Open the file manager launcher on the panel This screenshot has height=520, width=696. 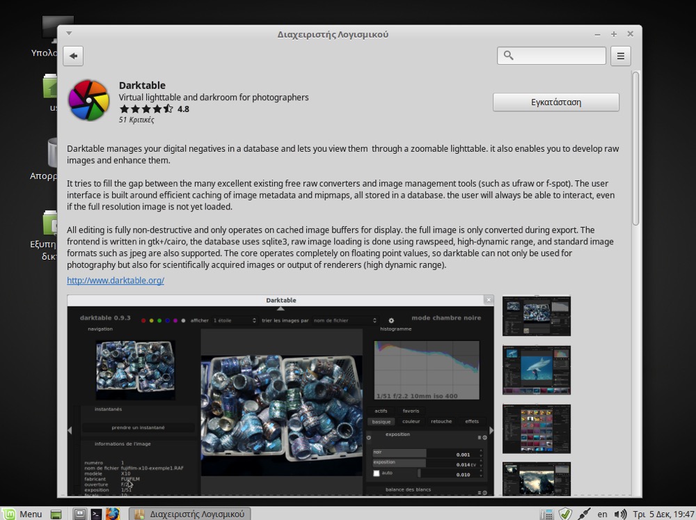click(x=79, y=514)
